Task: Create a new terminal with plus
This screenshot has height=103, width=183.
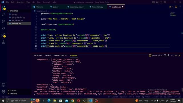Action: point(159,56)
